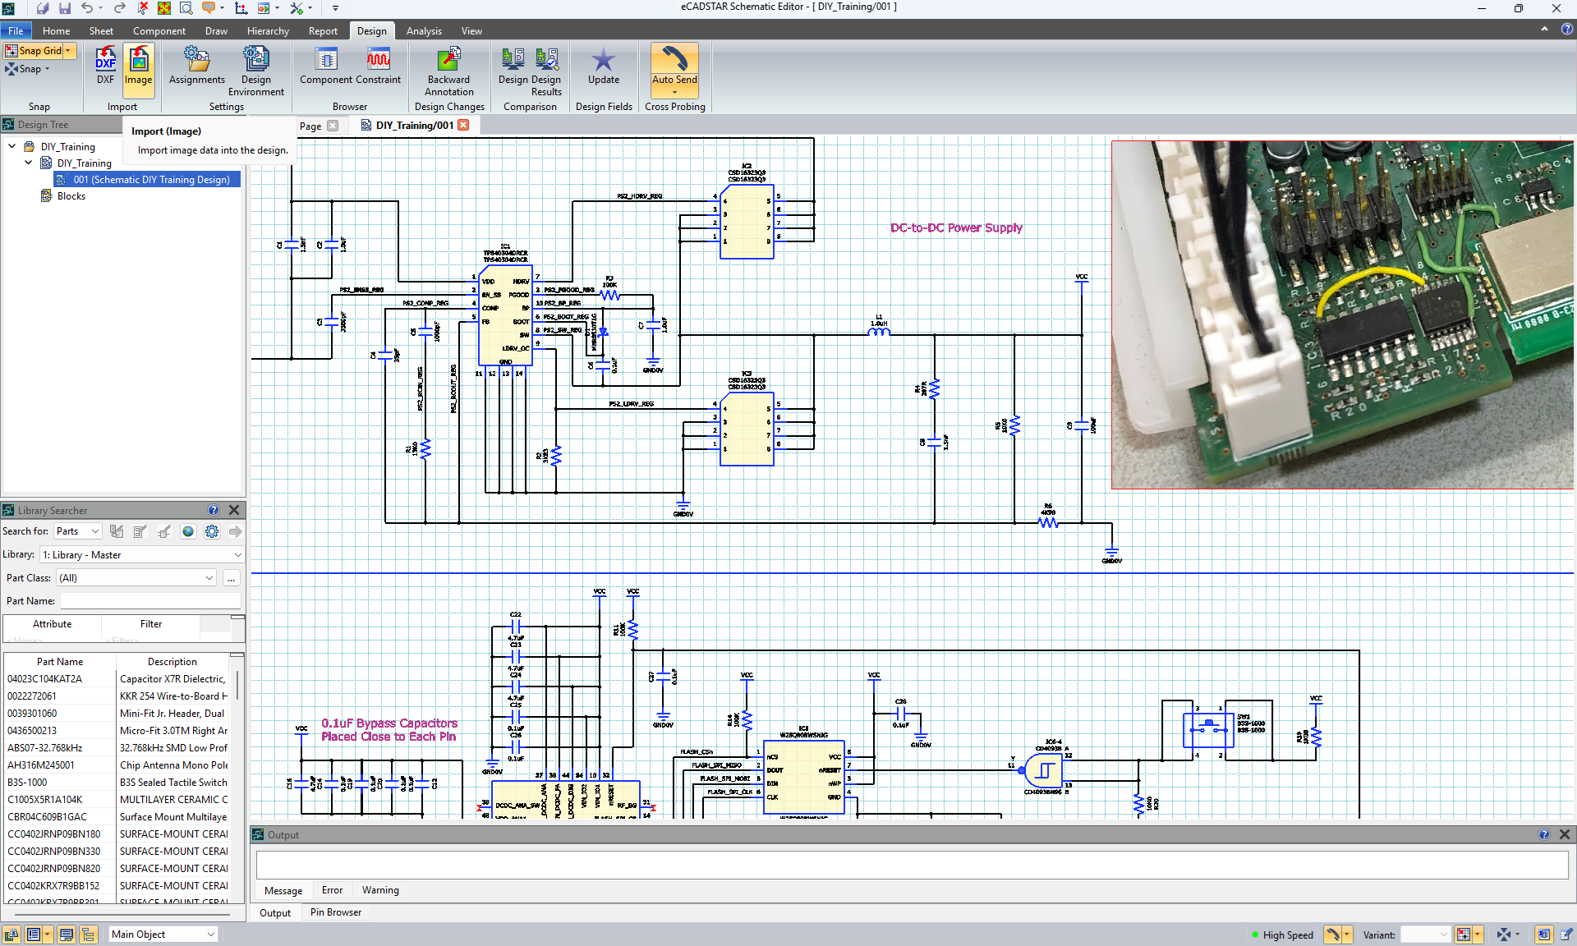Click in the Part Name field
Screen dimensions: 1577x946
[x=151, y=601]
